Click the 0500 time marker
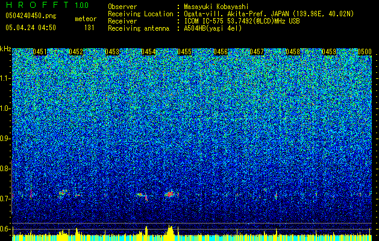Image resolution: width=379 pixels, height=241 pixels. (365, 52)
